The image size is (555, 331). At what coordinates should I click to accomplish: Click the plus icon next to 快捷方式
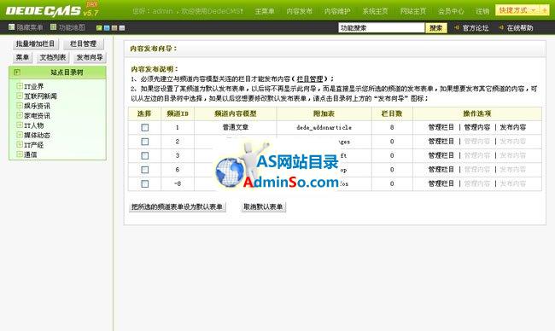point(545,10)
